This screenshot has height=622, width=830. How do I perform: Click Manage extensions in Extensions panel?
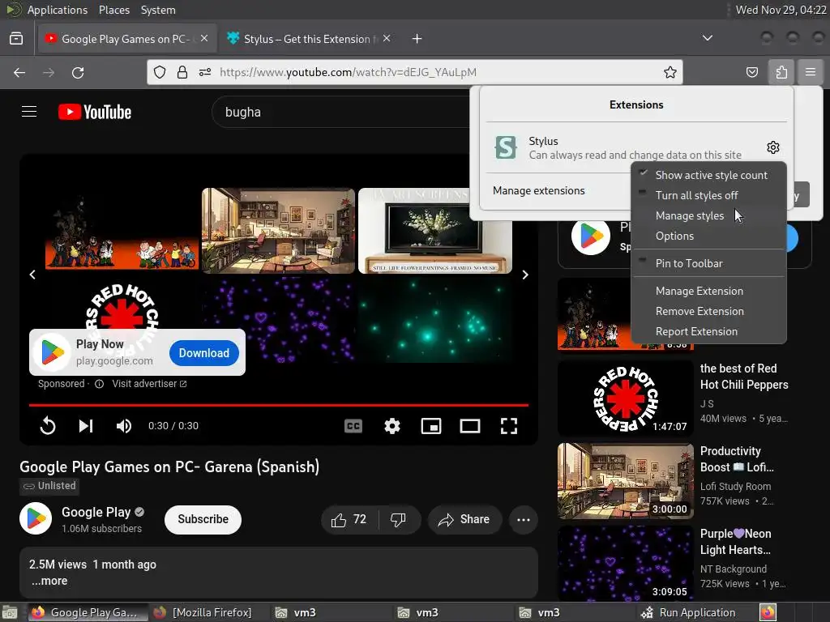tap(538, 190)
